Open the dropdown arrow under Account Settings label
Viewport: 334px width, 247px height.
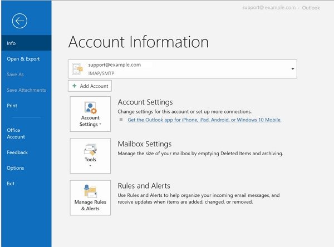click(x=101, y=125)
